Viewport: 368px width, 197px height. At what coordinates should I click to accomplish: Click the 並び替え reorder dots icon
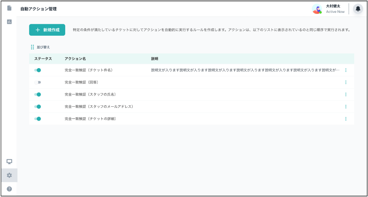[x=32, y=47]
